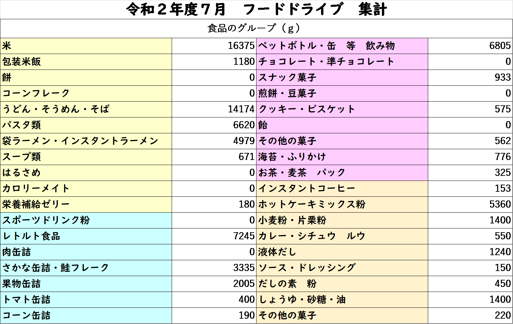Select the value 190 for コーン缶詰
Image resolution: width=513 pixels, height=324 pixels.
click(x=214, y=316)
